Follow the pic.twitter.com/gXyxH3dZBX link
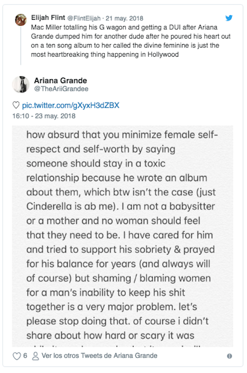 tap(71, 105)
